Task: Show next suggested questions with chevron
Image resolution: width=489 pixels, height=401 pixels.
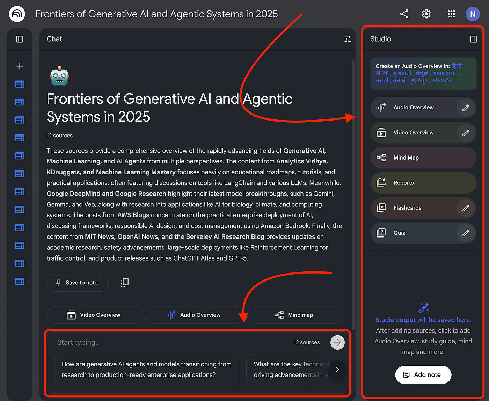Action: click(x=337, y=370)
